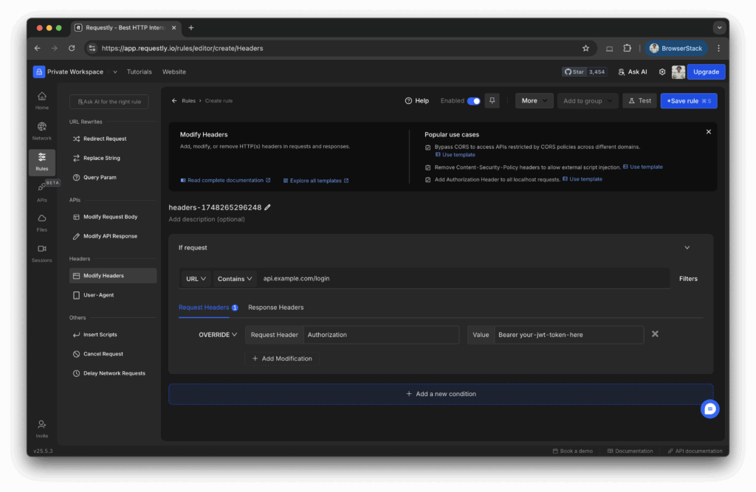Open the user profile avatar
Viewport: 756px width, 492px height.
click(x=678, y=72)
